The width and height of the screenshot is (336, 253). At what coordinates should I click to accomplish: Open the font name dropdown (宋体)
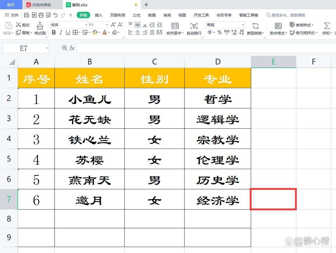(x=86, y=25)
